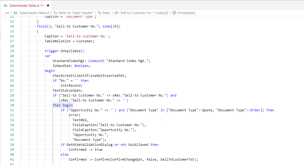
Task: Click 'Error(' on line 32
Action: (74, 115)
